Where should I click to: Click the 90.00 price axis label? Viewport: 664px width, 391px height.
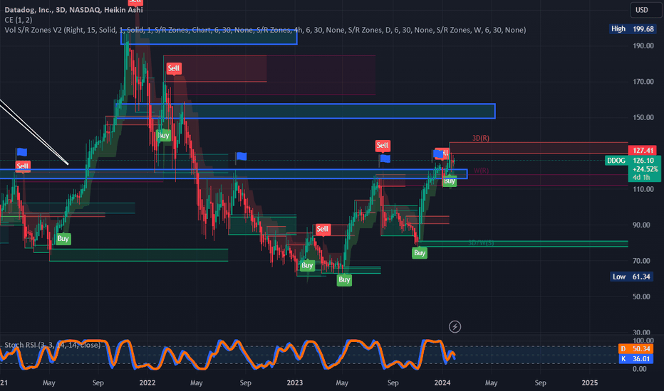pyautogui.click(x=641, y=225)
